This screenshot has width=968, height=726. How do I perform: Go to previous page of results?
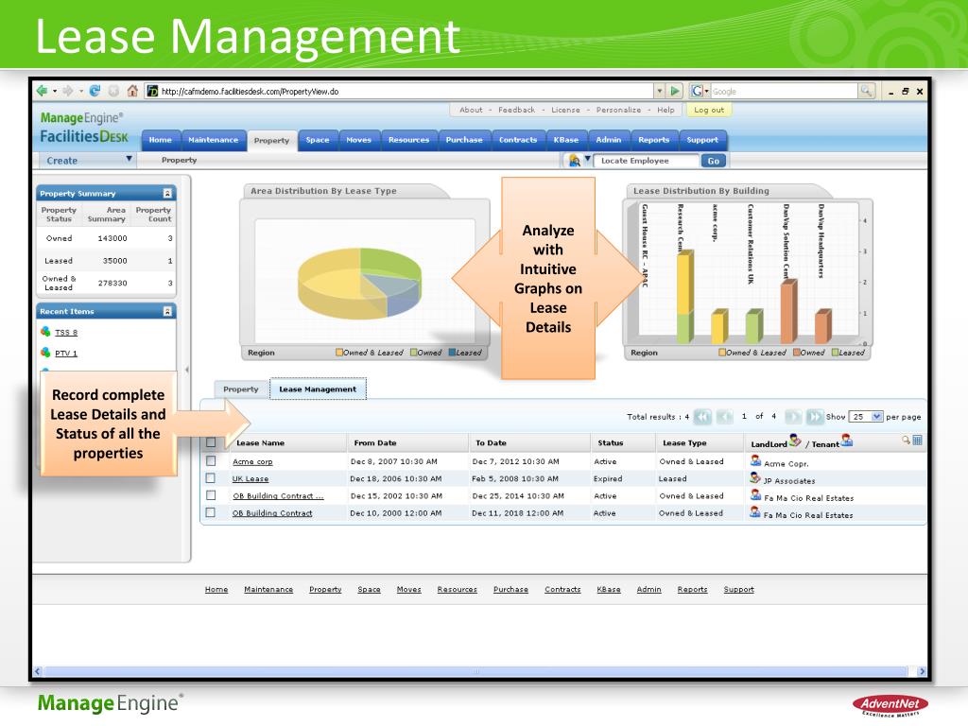(725, 417)
